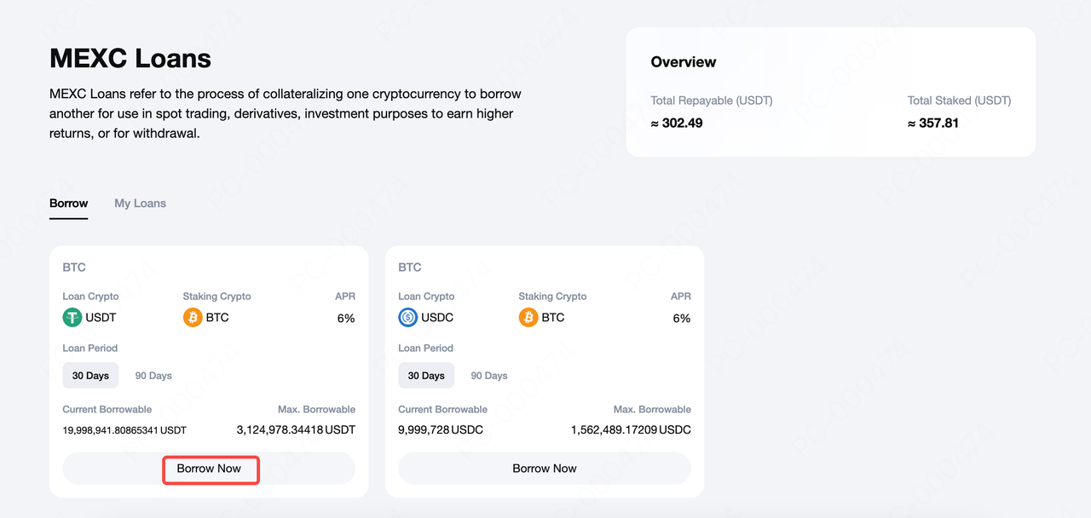Click the 6% APR on the USDC card
The width and height of the screenshot is (1091, 518).
tap(682, 319)
